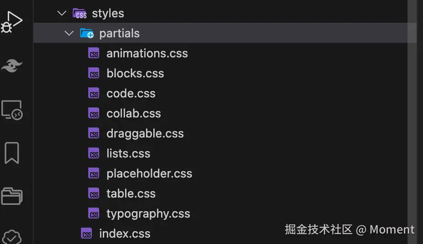Viewport: 423px width, 244px height.
Task: Open code.css in the explorer
Action: pos(131,93)
